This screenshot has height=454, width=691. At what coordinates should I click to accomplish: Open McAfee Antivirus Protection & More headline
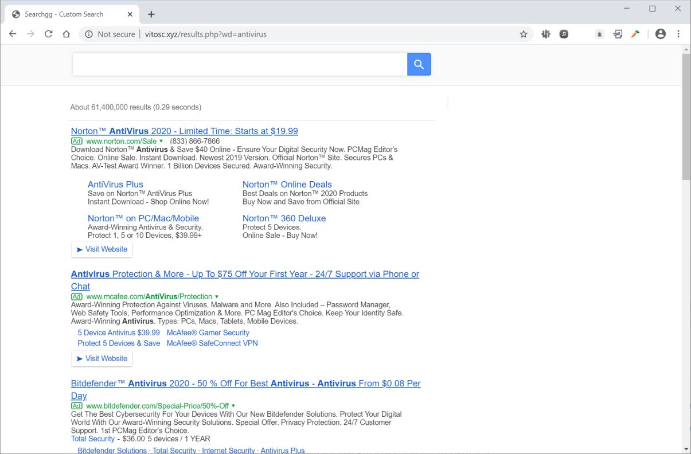point(245,280)
